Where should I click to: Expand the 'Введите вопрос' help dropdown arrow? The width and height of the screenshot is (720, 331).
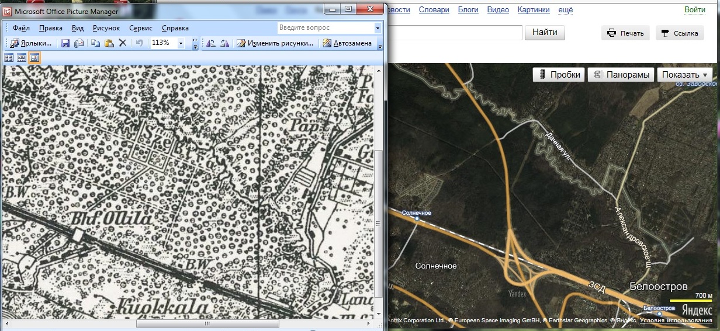click(x=378, y=28)
